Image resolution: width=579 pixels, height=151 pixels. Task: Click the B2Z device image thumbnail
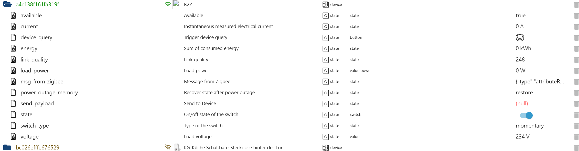tap(177, 4)
